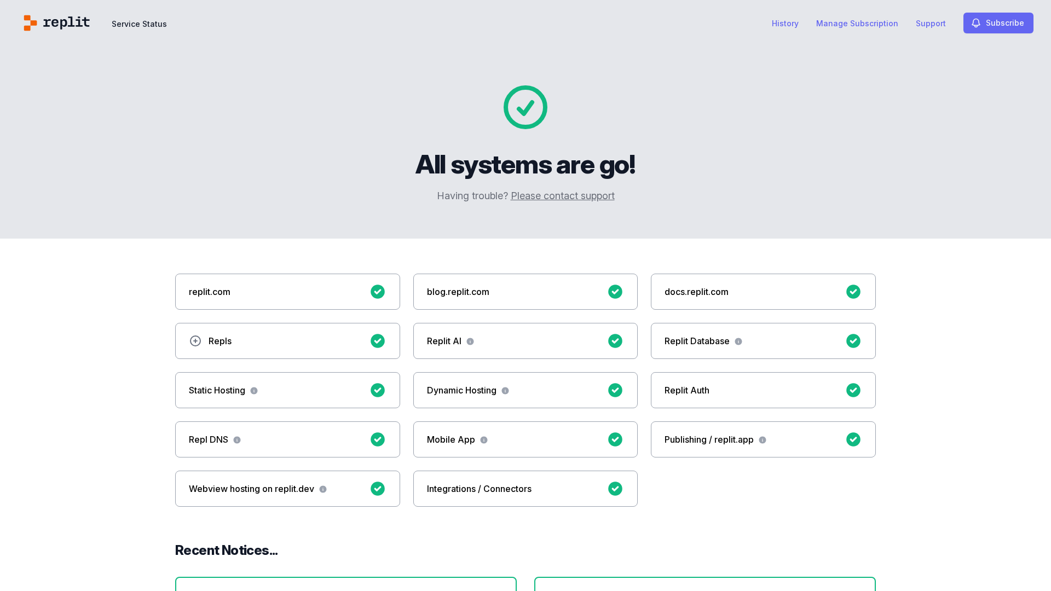
Task: Click the info icon beside Mobile App
Action: coord(484,440)
